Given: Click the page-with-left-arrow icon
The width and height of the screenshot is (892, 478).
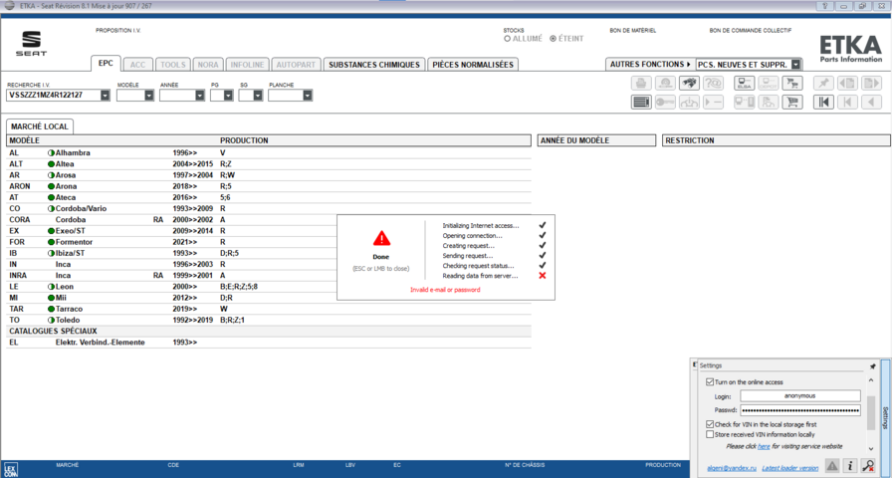Looking at the screenshot, I should tap(847, 83).
